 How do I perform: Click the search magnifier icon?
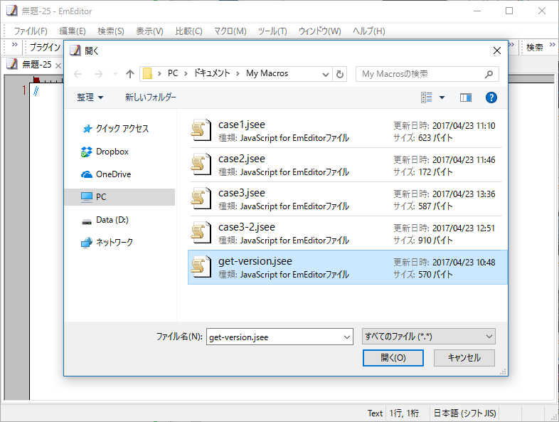(489, 74)
